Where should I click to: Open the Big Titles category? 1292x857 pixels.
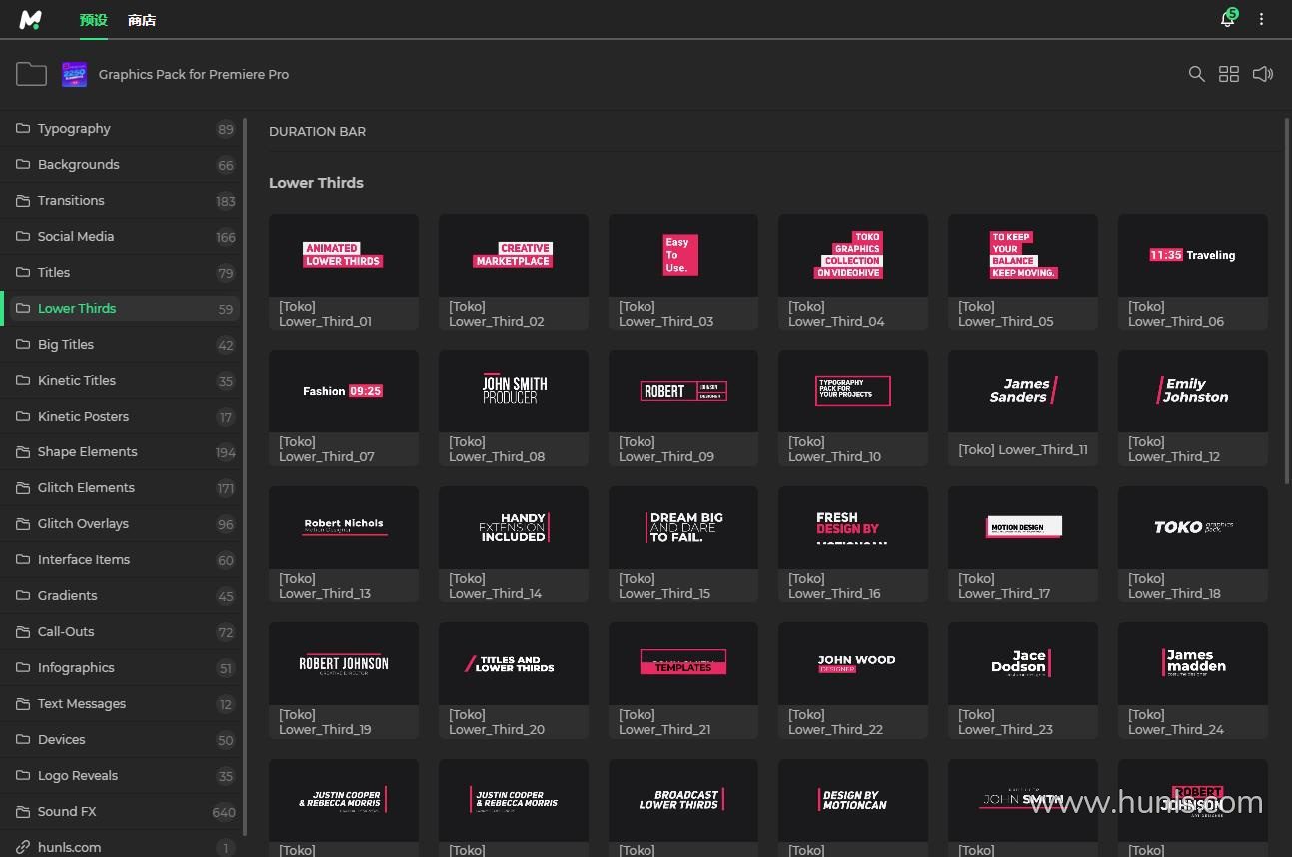tap(120, 344)
